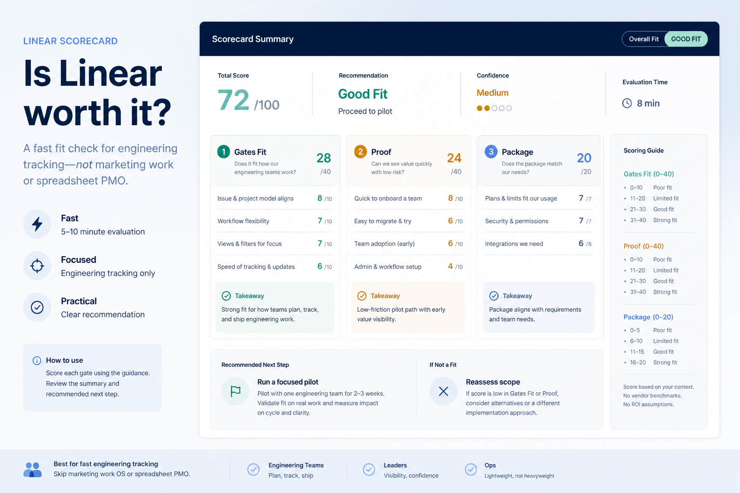Open the Gates Fit card heading
The image size is (740, 493).
tap(250, 152)
